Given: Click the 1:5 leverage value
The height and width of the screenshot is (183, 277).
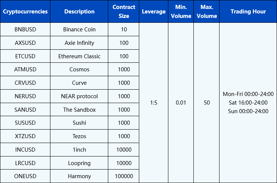Looking at the screenshot, I should (x=154, y=103).
